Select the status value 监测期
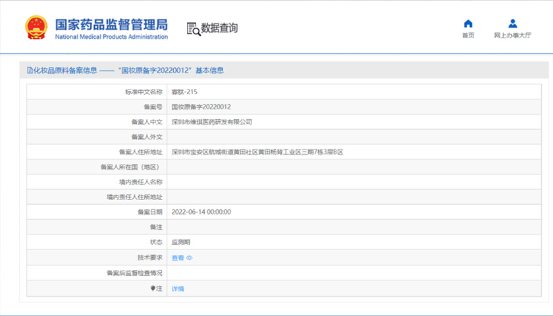The height and width of the screenshot is (316, 553). click(180, 242)
